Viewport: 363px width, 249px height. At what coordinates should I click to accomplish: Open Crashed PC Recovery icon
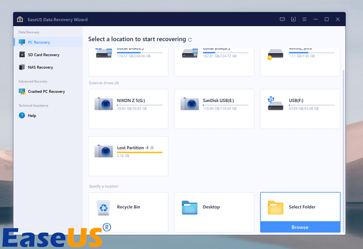click(22, 91)
